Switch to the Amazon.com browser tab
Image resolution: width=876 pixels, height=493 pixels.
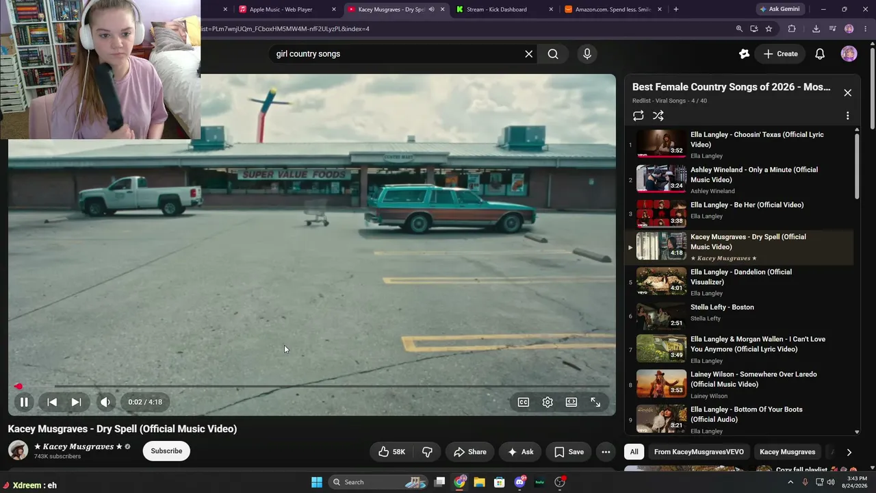pos(613,10)
